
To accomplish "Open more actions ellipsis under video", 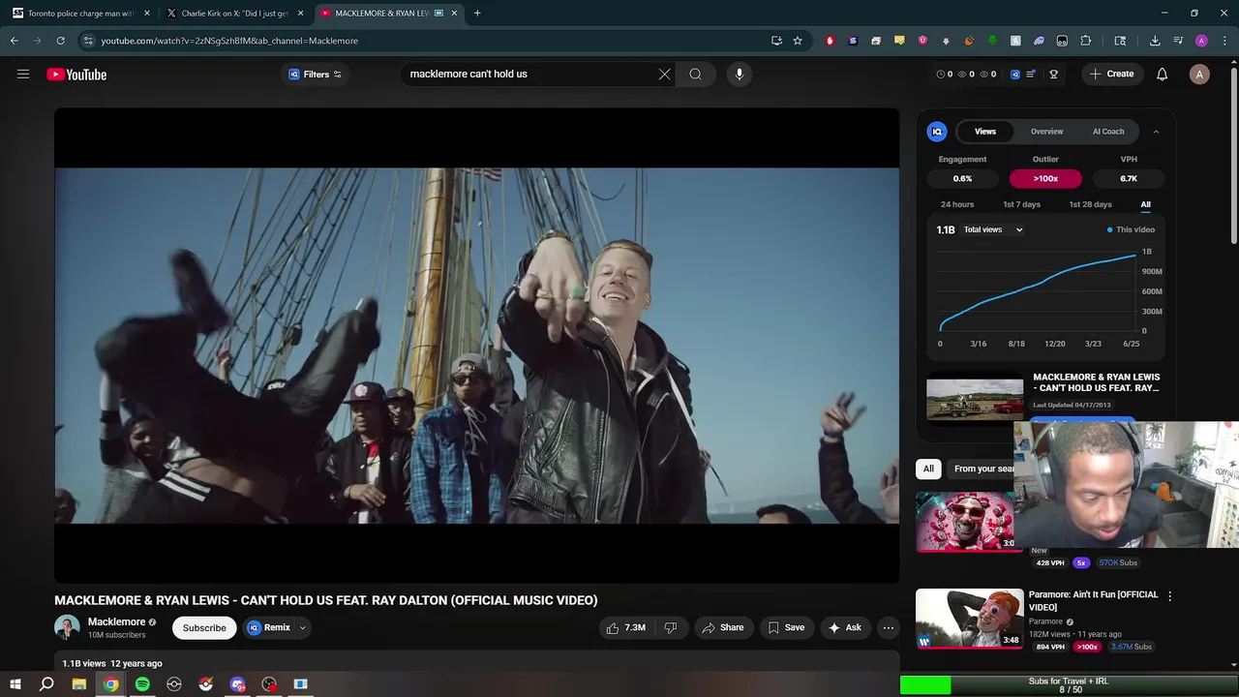I will coord(888,627).
